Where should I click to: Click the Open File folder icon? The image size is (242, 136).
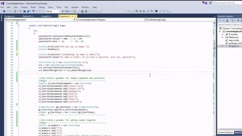click(x=21, y=11)
